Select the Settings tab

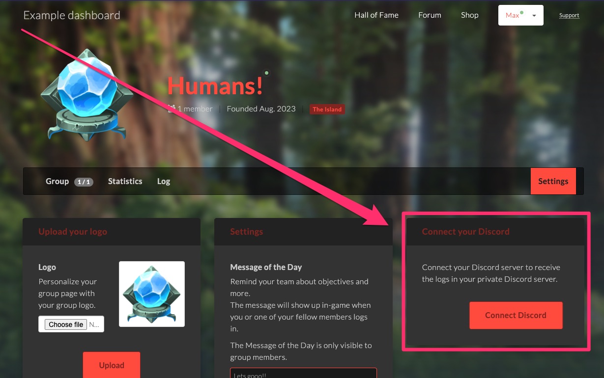553,181
